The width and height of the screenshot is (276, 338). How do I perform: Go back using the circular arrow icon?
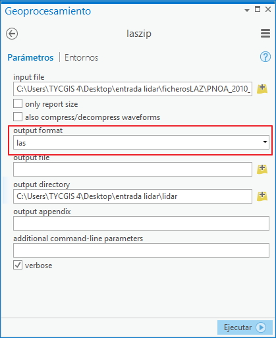12,34
